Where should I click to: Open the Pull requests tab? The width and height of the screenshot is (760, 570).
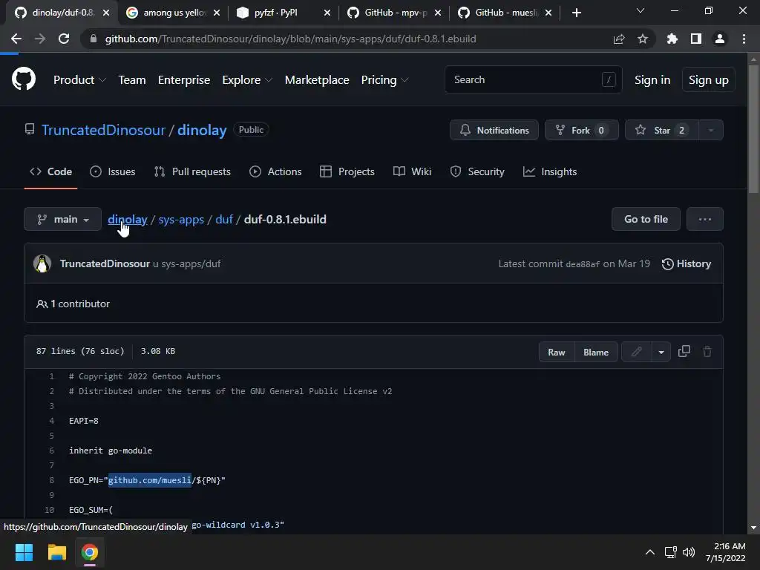tap(192, 171)
